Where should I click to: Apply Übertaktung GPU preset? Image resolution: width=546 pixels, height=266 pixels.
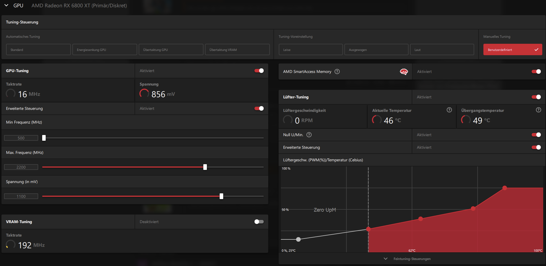click(x=171, y=49)
